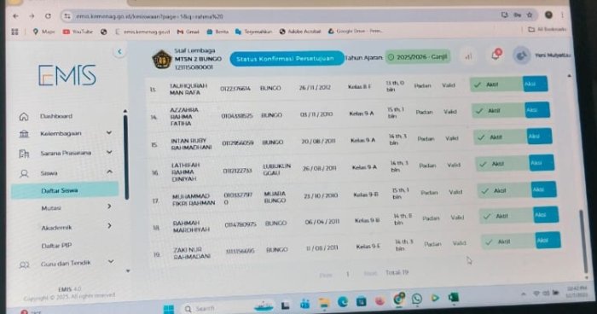The height and width of the screenshot is (314, 597).
Task: Open the YouTube bookmark
Action: (78, 32)
